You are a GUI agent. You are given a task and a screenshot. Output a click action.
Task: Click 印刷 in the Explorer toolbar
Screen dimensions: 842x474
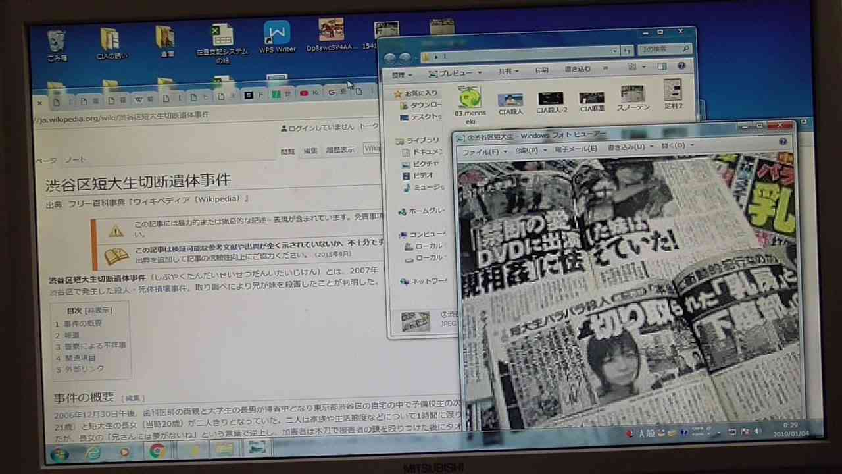click(x=541, y=70)
